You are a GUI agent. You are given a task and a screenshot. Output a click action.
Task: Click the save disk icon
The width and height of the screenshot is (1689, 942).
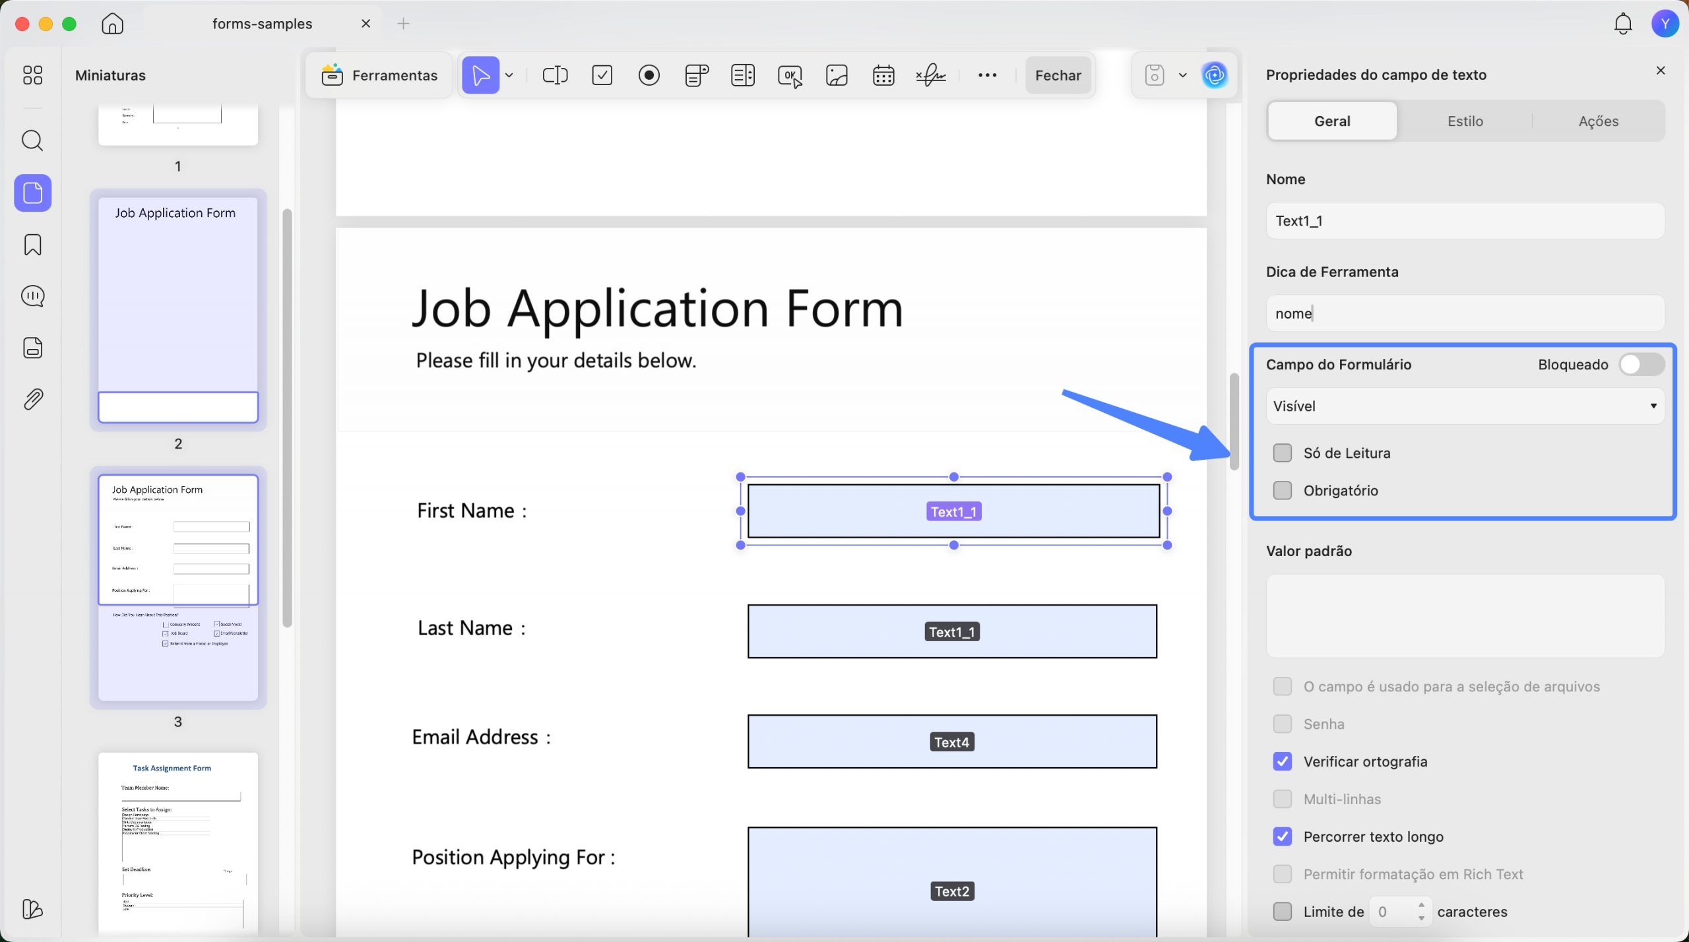pyautogui.click(x=1154, y=75)
